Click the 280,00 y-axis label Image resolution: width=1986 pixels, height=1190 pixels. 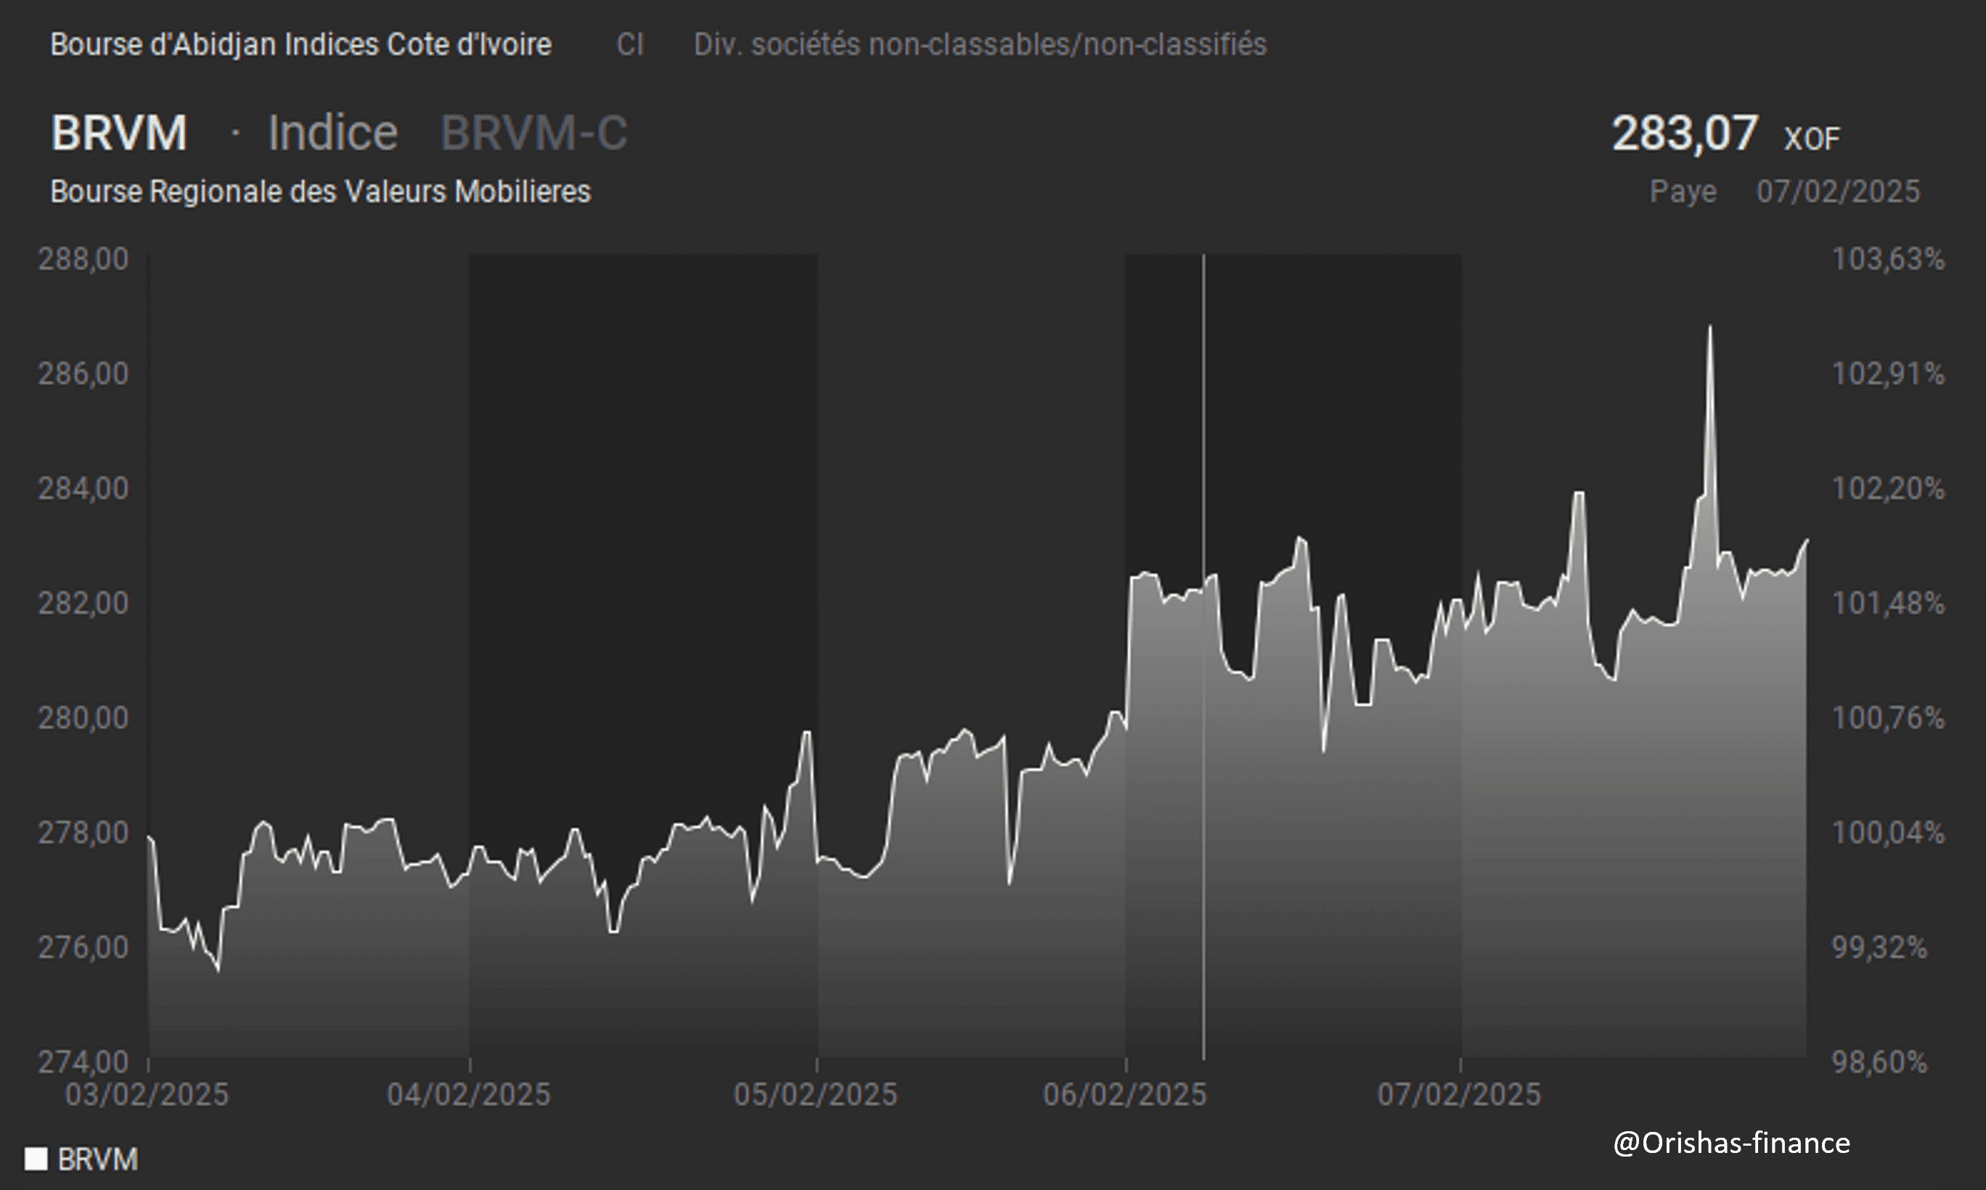click(83, 717)
